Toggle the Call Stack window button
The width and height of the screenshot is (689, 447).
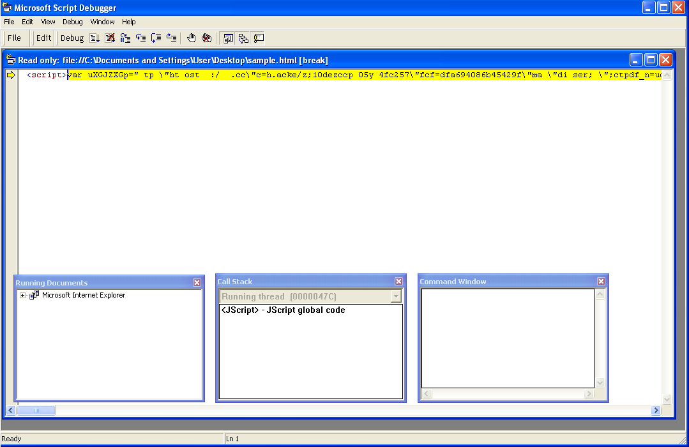click(x=243, y=38)
